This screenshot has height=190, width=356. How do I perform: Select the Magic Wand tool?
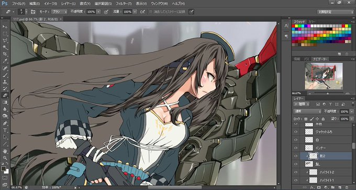coord(5,48)
